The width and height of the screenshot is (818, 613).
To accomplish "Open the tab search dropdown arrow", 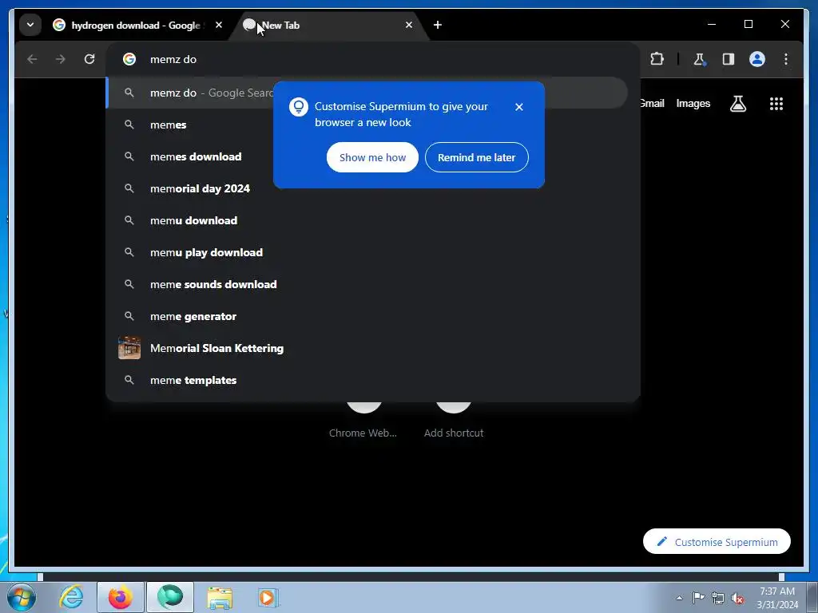I will point(30,25).
